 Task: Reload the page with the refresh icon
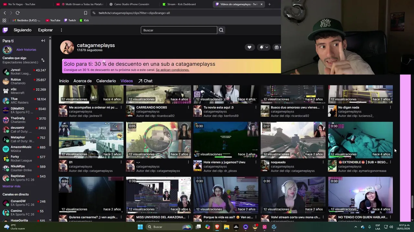[17, 13]
